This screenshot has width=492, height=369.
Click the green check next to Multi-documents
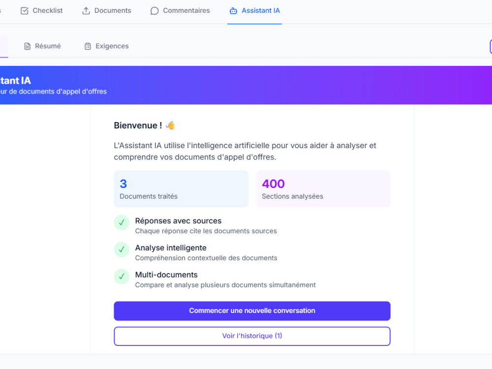coord(122,277)
